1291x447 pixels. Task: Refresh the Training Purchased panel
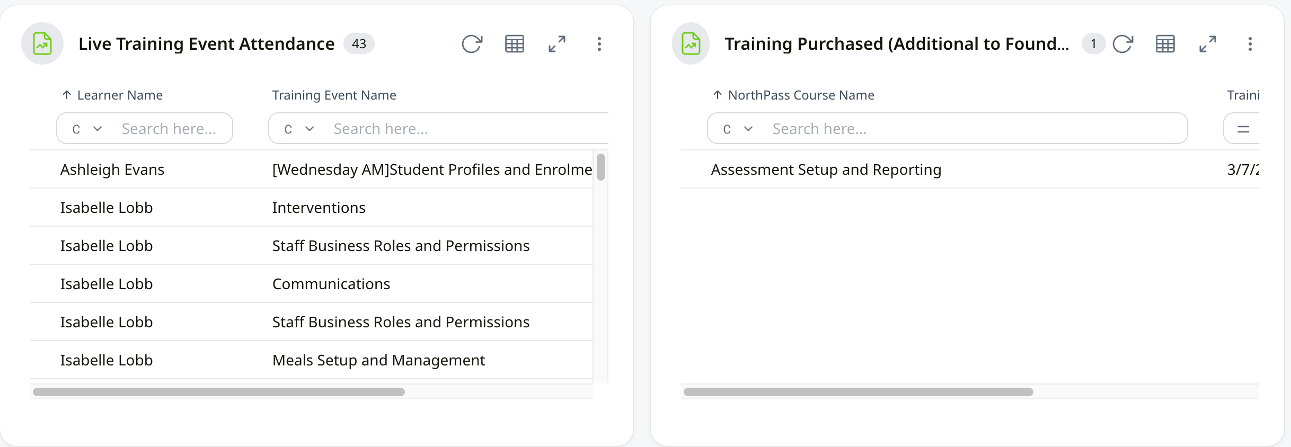click(1122, 44)
